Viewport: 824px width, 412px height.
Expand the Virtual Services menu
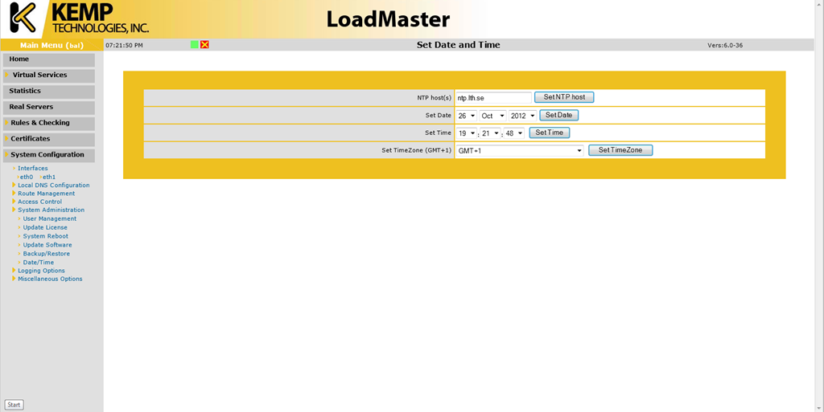pyautogui.click(x=49, y=75)
